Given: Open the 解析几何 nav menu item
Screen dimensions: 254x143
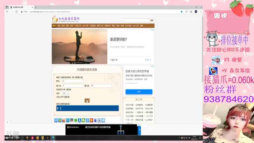Looking at the screenshot, I should (x=100, y=26).
